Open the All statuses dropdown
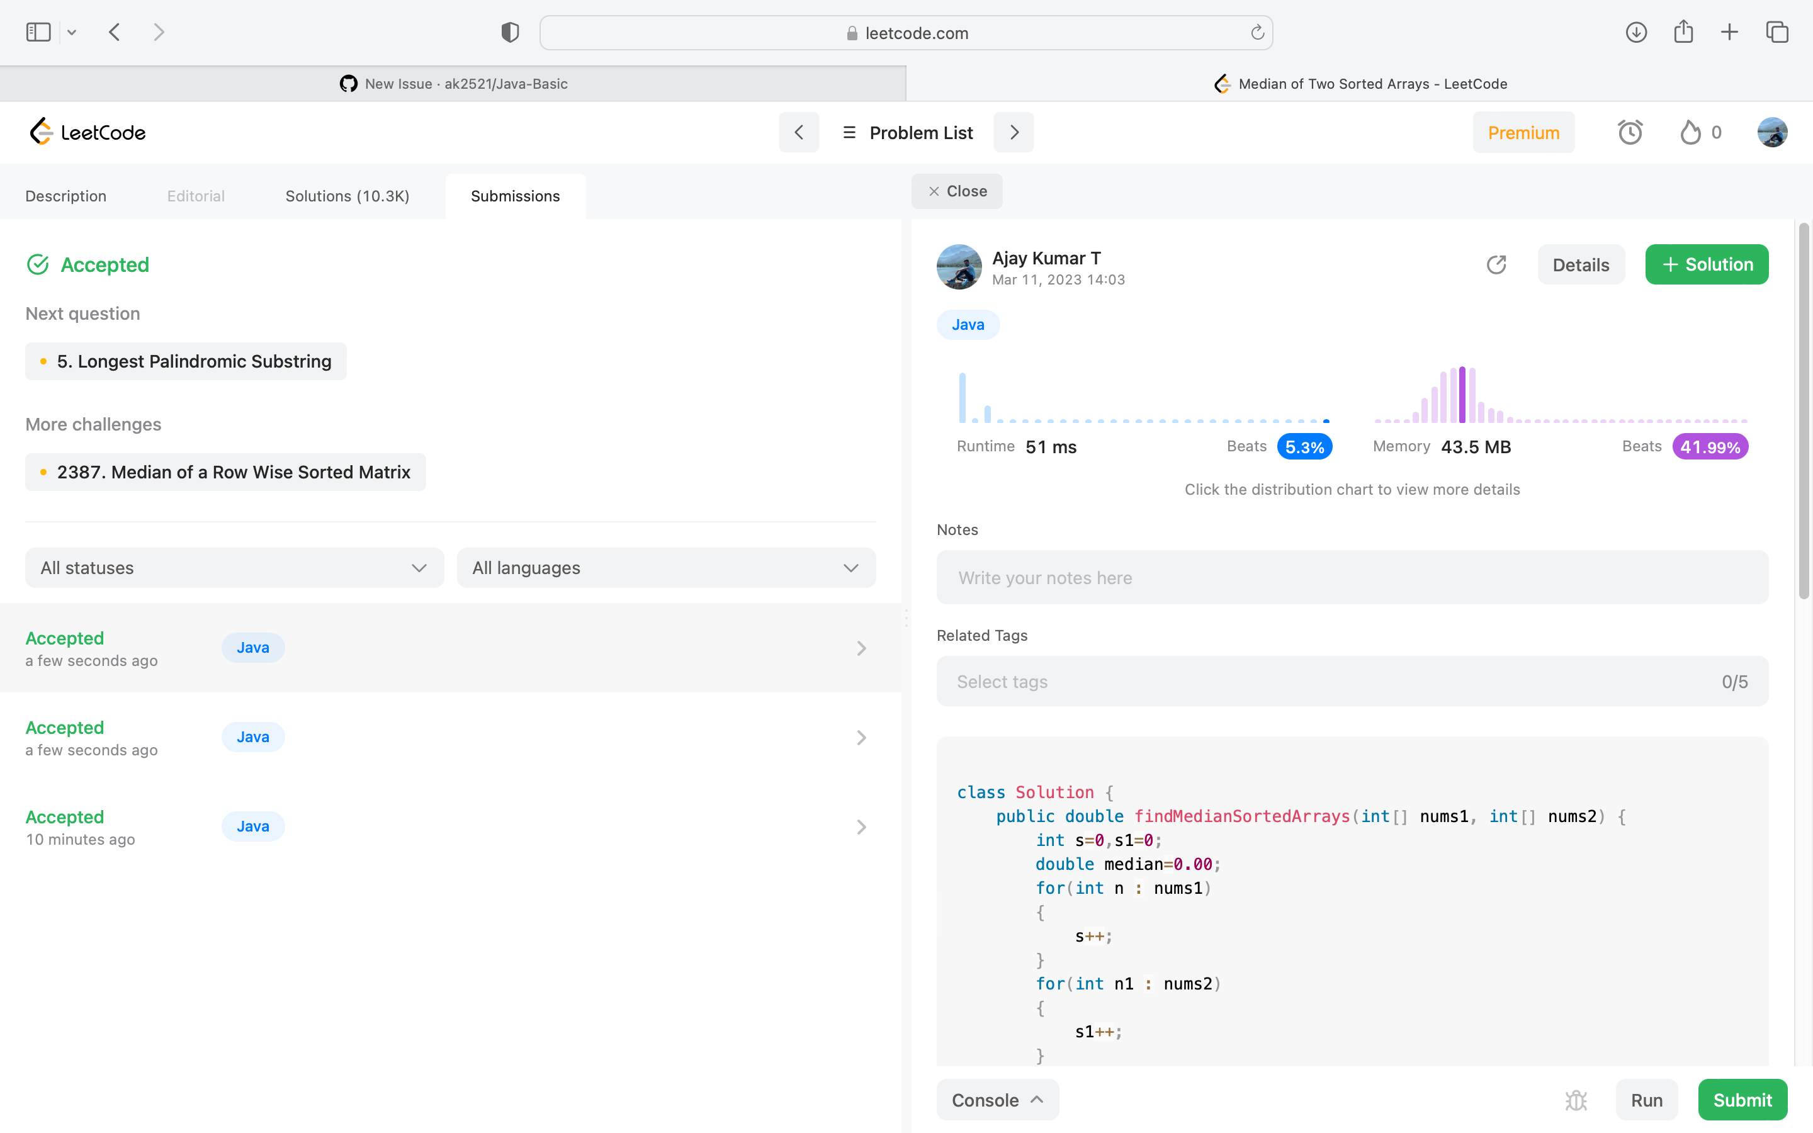Viewport: 1813px width, 1133px height. [x=234, y=568]
